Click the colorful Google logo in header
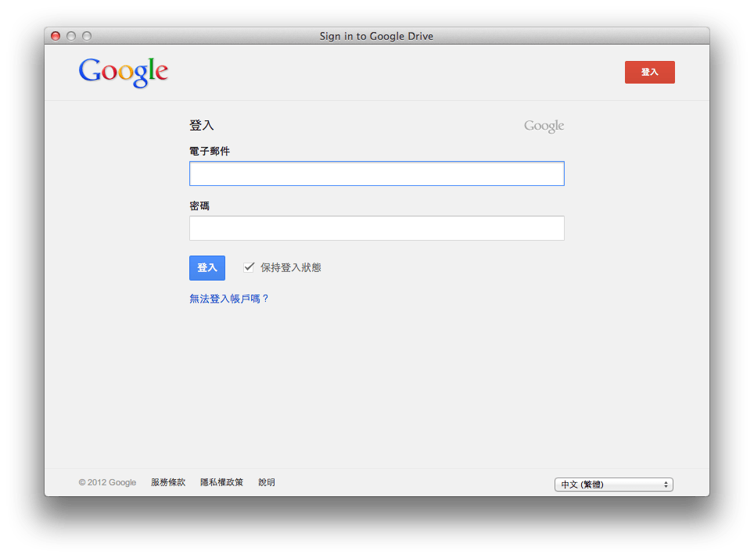754x558 pixels. pos(124,72)
